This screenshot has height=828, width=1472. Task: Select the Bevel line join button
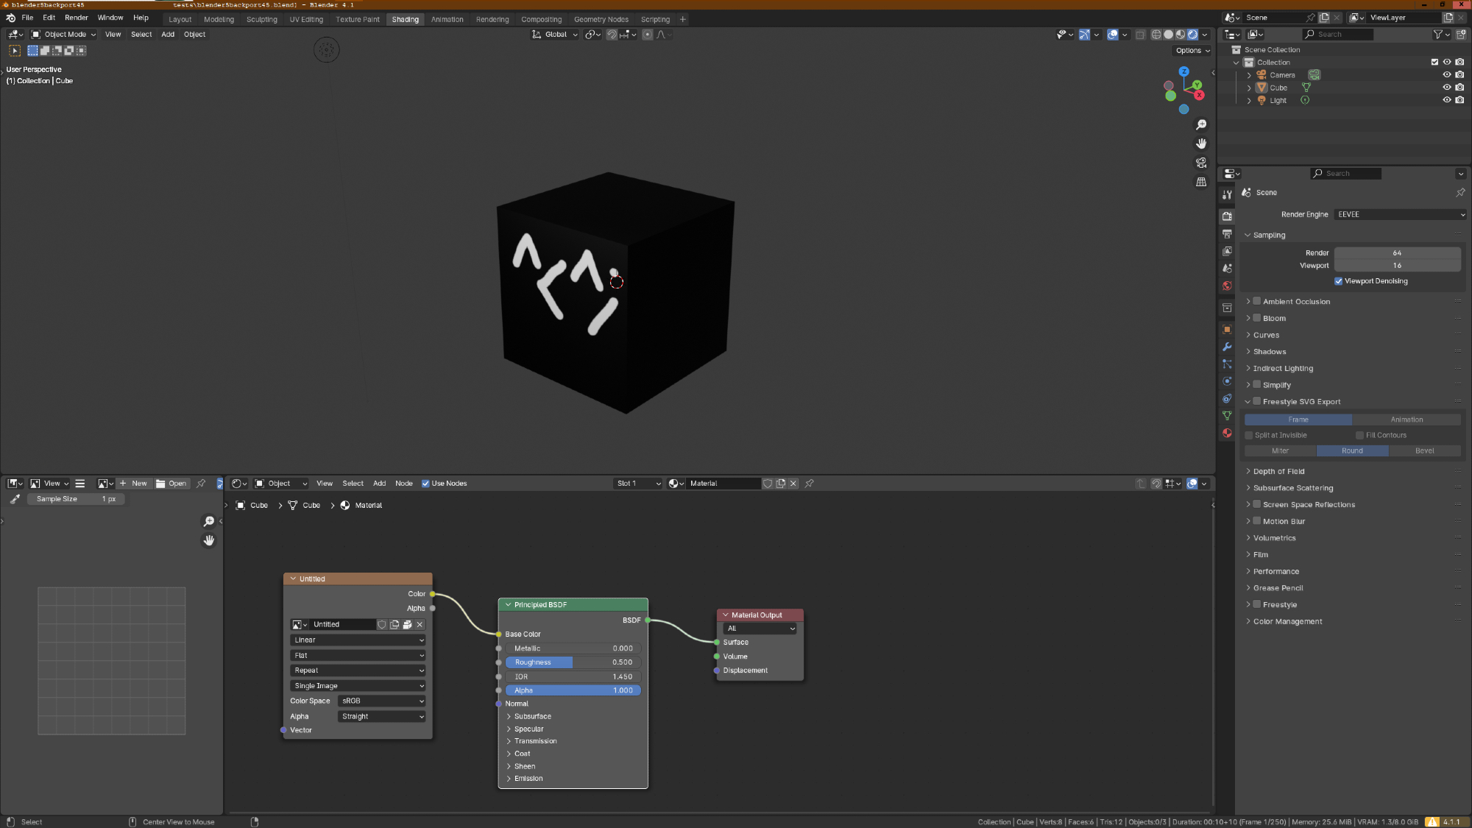point(1424,451)
